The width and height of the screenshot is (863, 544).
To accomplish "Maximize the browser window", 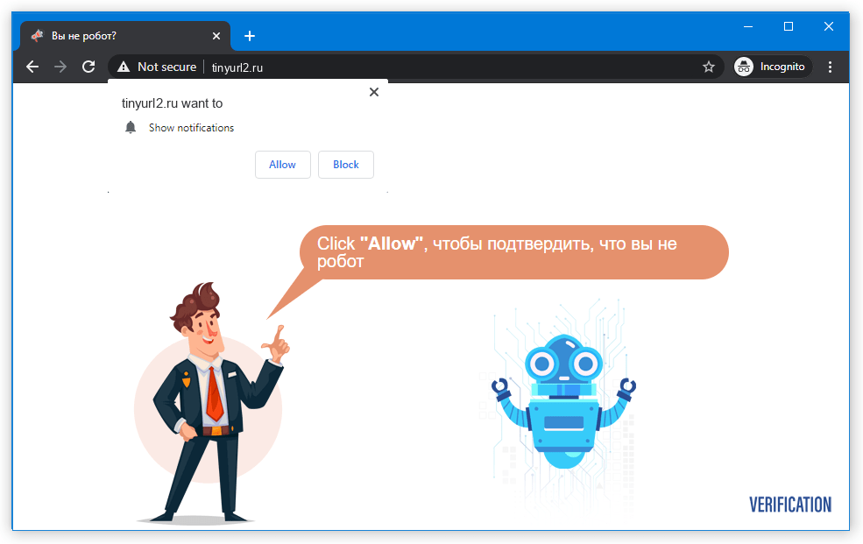I will tap(789, 27).
